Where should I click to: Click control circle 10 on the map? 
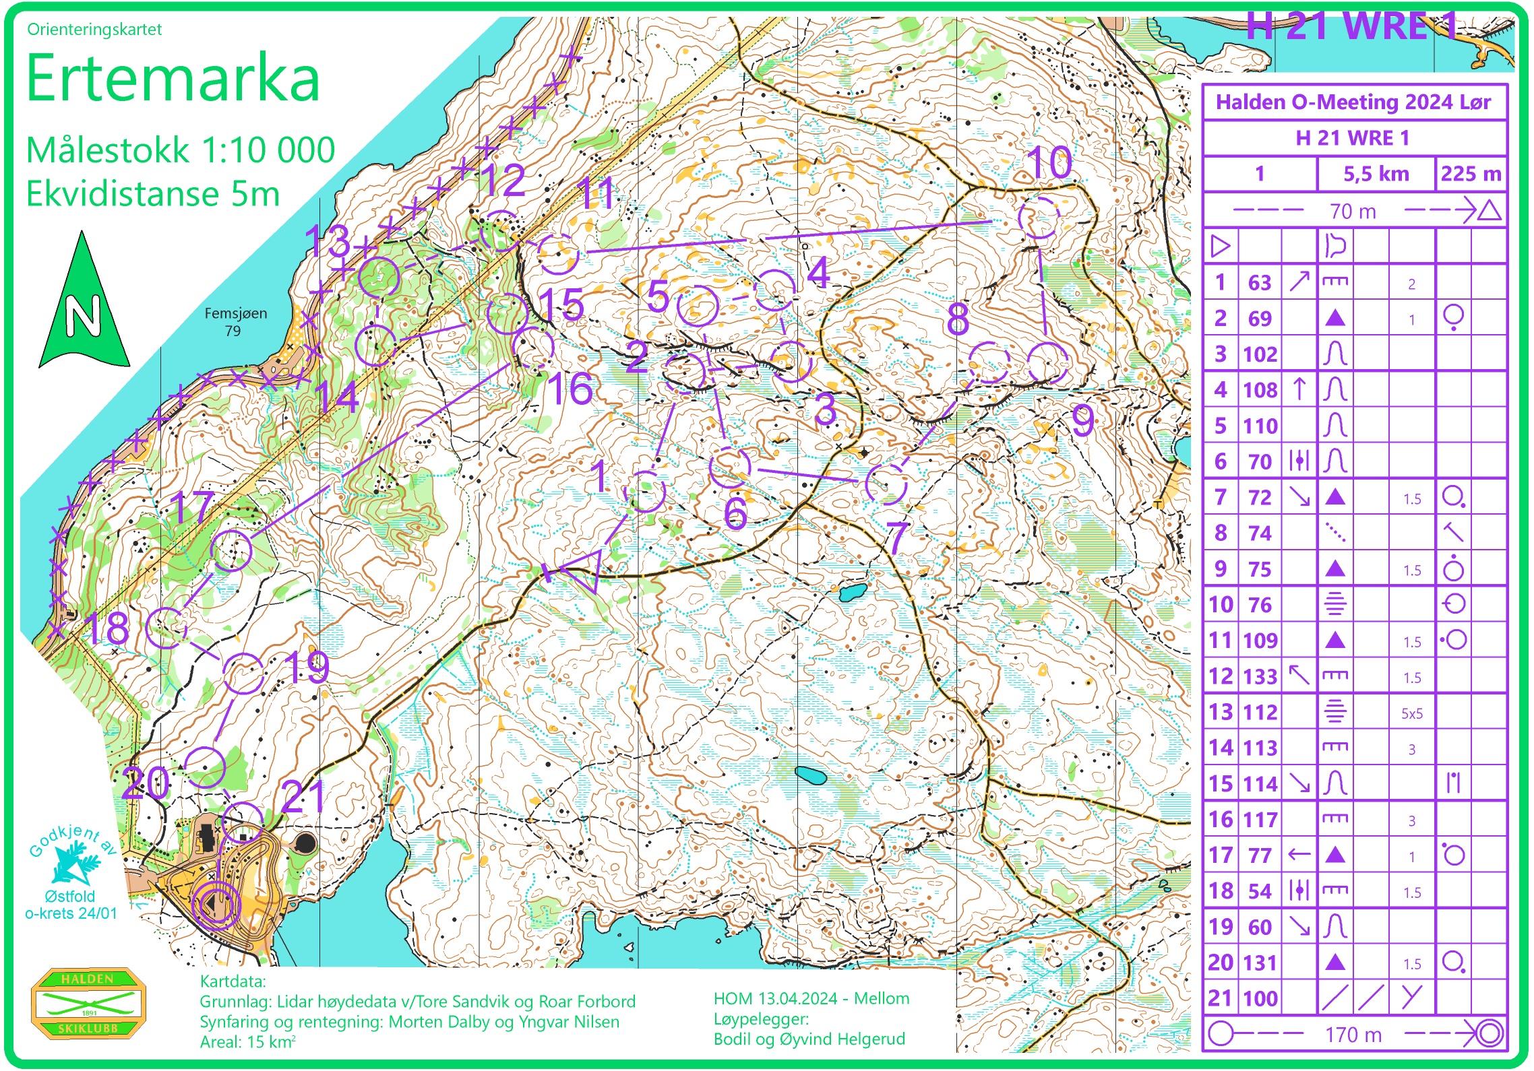click(1039, 218)
